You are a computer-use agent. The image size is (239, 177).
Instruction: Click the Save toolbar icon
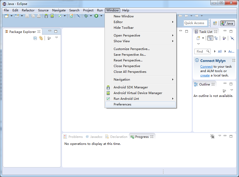point(27,16)
